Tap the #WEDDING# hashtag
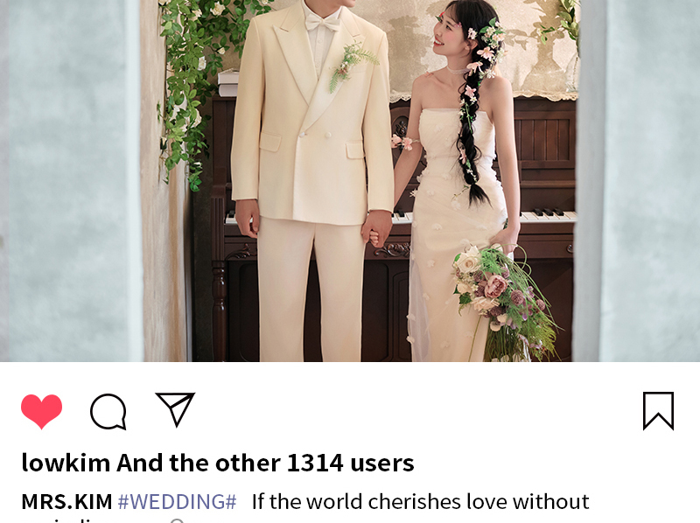The width and height of the screenshot is (700, 523). 177,502
